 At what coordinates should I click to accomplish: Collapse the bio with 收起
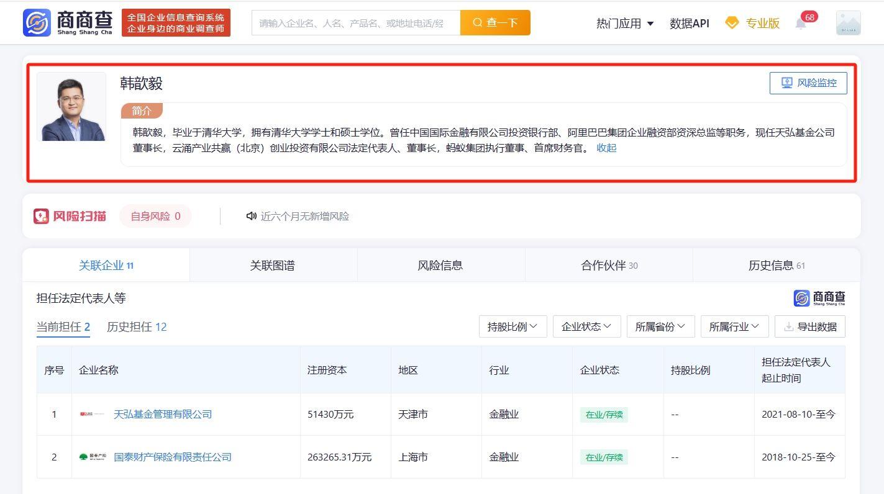point(606,148)
